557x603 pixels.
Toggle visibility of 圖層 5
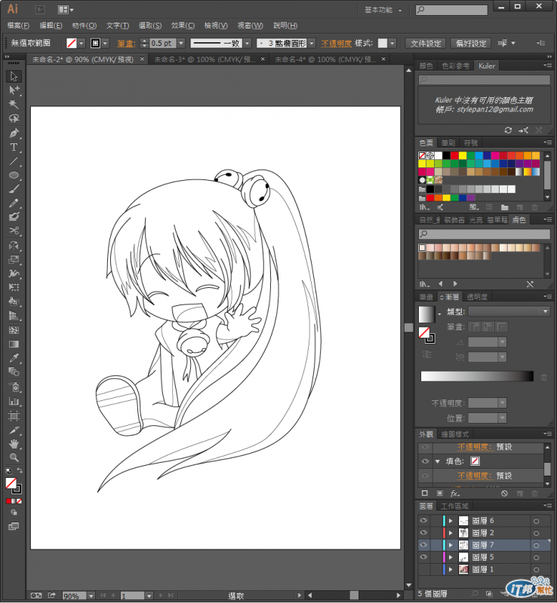coord(423,557)
